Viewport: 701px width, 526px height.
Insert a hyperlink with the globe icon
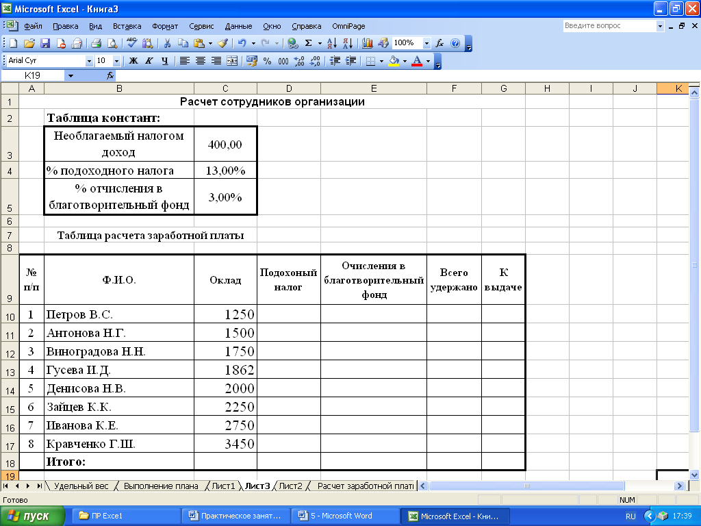(x=292, y=43)
